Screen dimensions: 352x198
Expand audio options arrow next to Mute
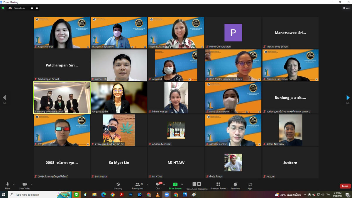13,184
